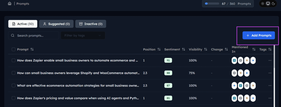Click the prompts usage progress bar

point(212,4)
